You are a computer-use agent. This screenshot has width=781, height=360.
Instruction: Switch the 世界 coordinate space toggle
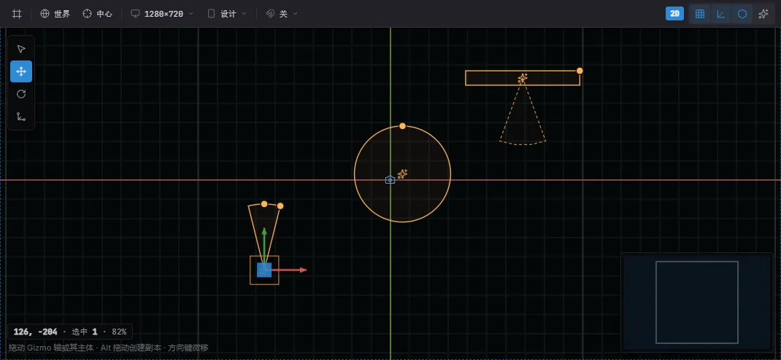pyautogui.click(x=55, y=14)
